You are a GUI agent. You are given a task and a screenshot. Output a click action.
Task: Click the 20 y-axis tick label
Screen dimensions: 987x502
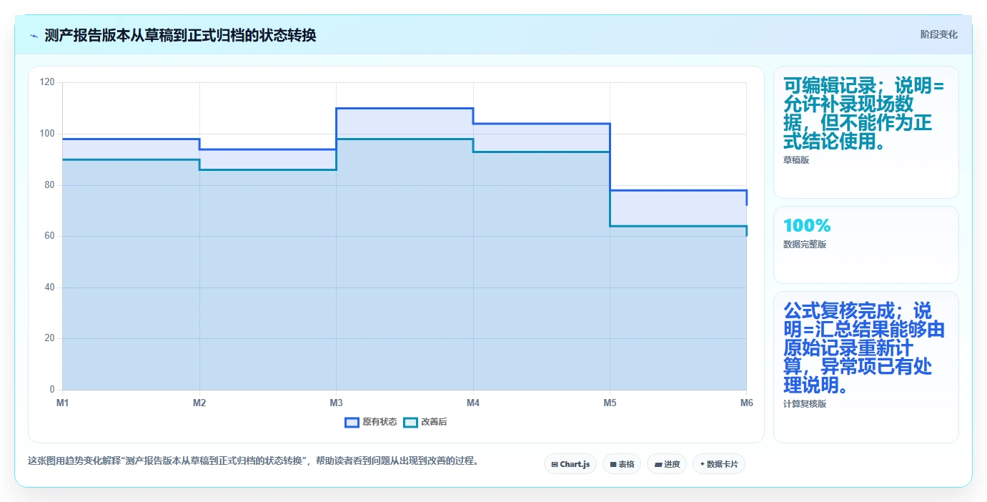(x=49, y=338)
